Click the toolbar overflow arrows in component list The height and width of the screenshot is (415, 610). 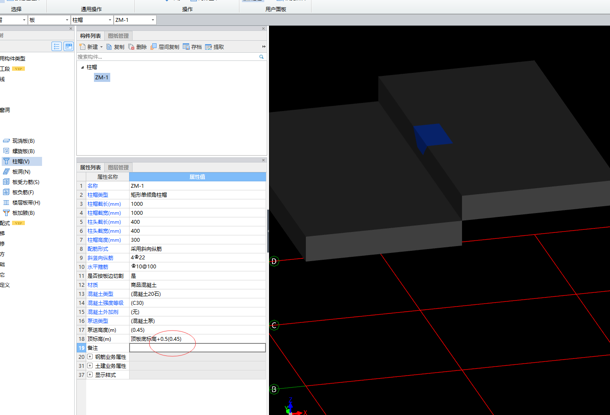264,47
